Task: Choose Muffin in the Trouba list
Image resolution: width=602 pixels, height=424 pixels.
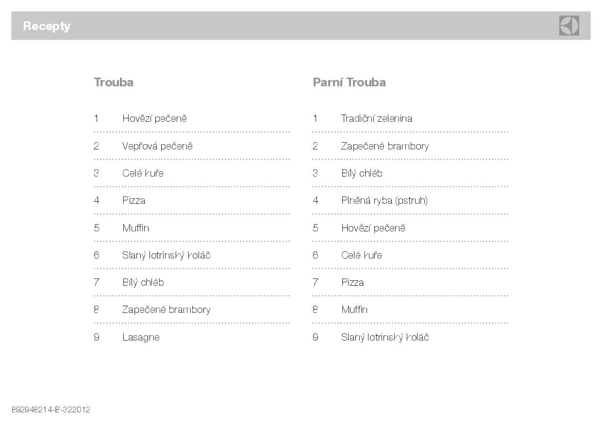Action: pos(135,228)
